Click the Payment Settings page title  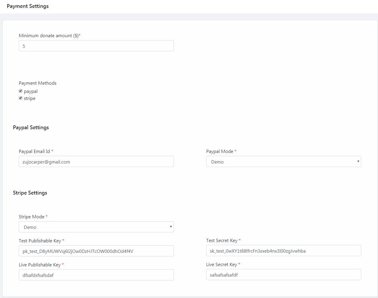(x=28, y=6)
